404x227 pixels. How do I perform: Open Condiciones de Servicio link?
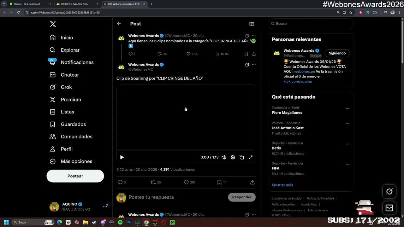click(x=287, y=199)
